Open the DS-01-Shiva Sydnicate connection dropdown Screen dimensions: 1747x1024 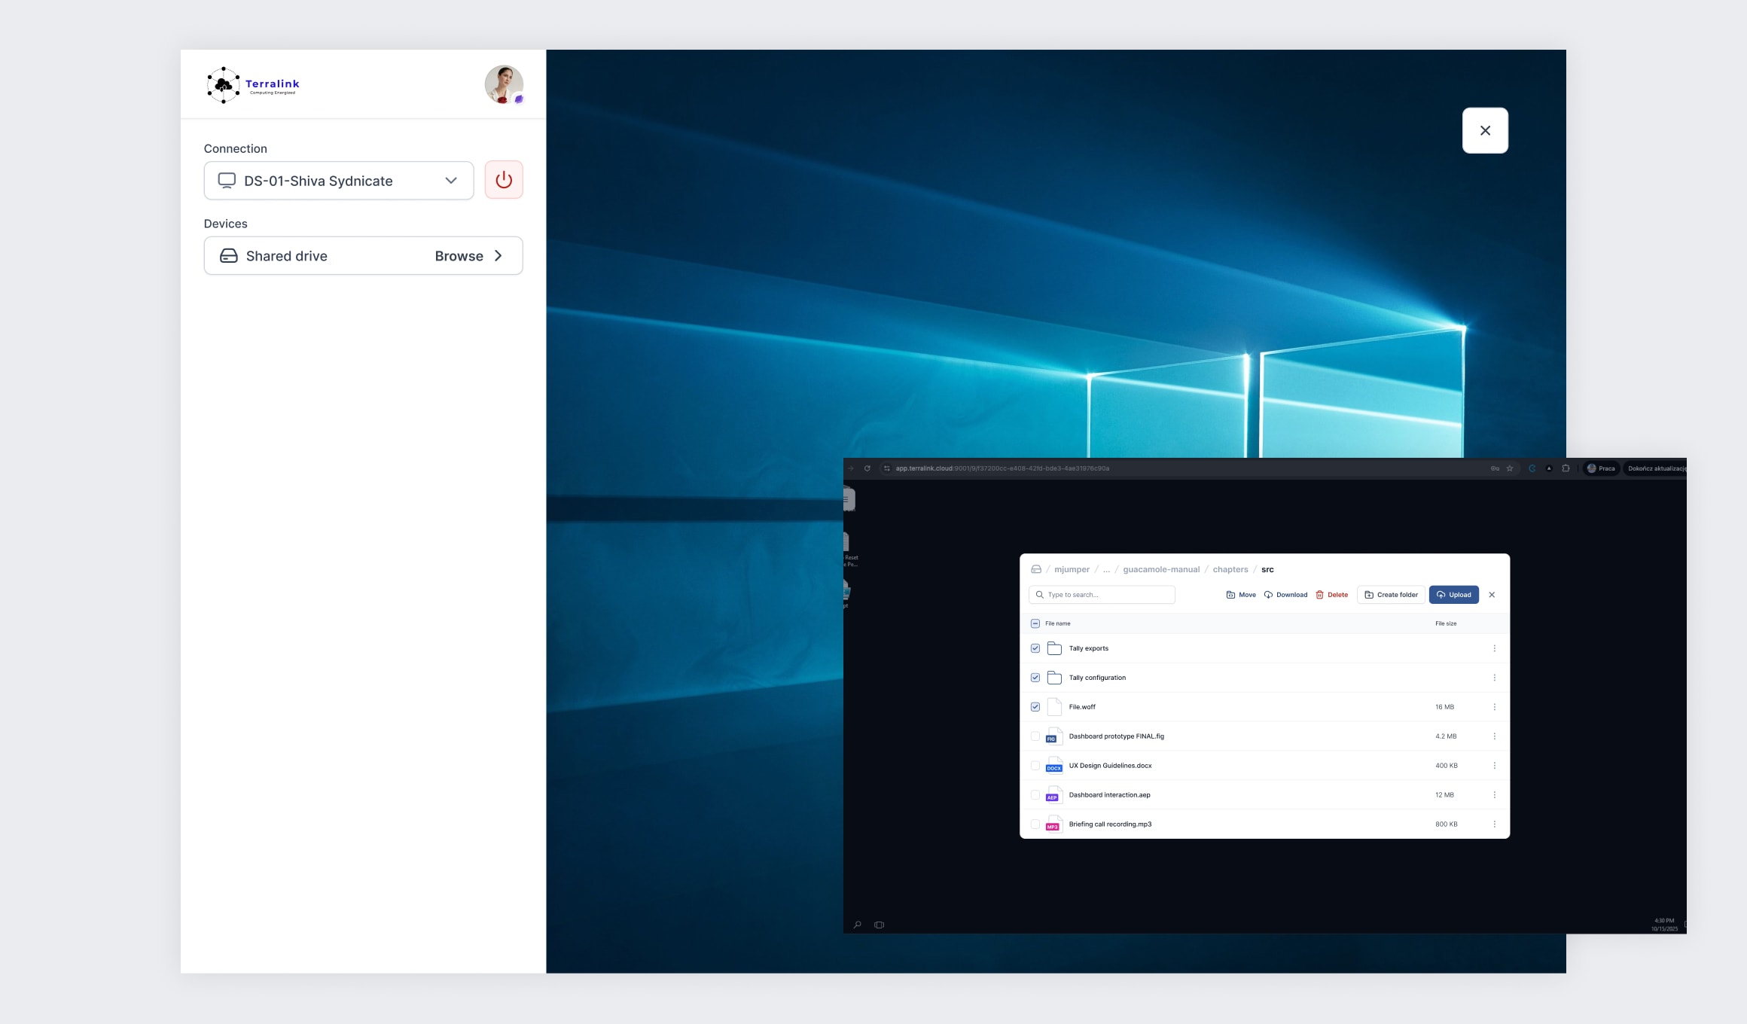[x=339, y=181]
